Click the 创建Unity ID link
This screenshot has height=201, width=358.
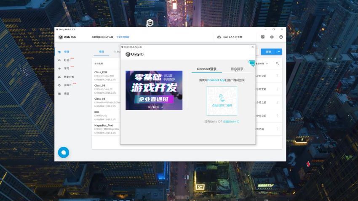pyautogui.click(x=231, y=122)
